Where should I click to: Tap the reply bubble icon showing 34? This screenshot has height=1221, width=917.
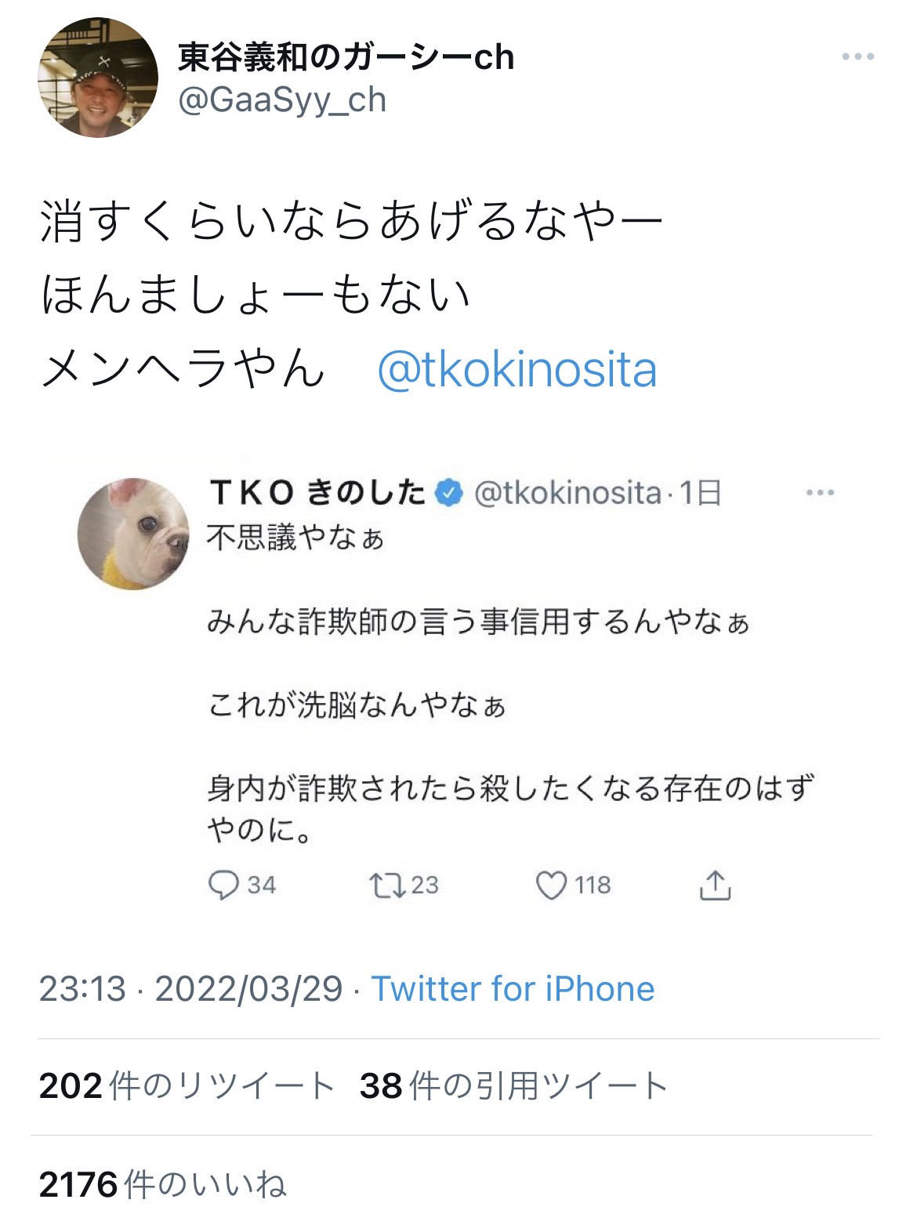click(223, 886)
